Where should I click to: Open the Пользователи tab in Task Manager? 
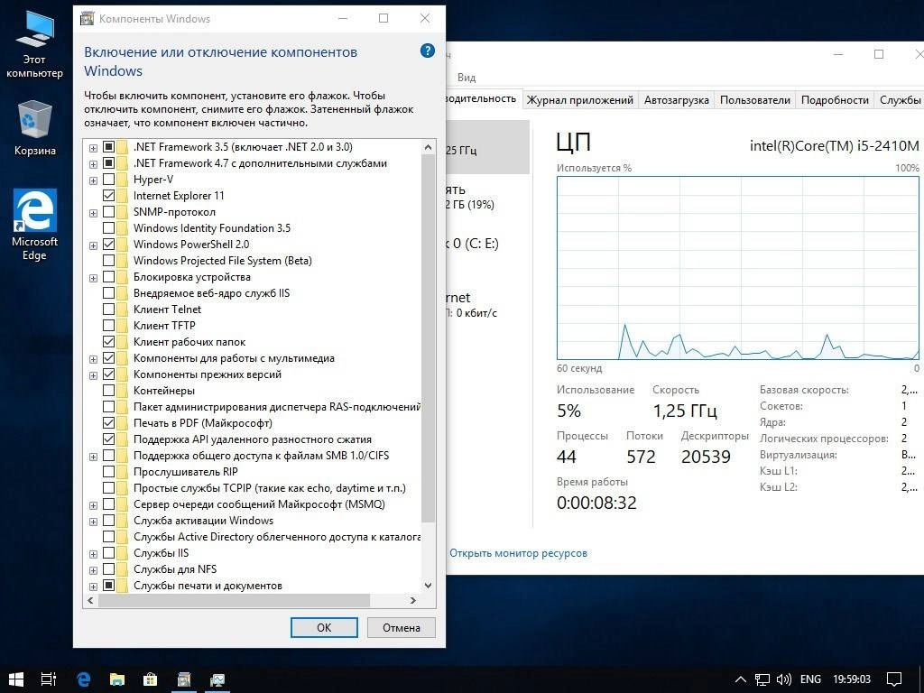[x=754, y=99]
